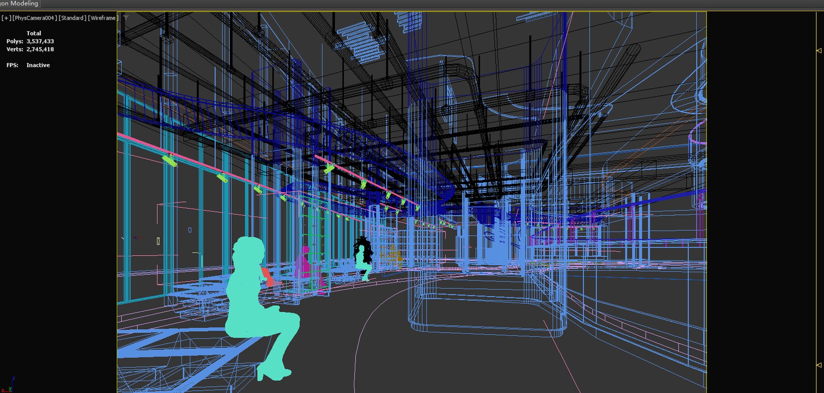This screenshot has width=824, height=393.
Task: Click the lower yellow triangle marker
Action: pyautogui.click(x=818, y=365)
